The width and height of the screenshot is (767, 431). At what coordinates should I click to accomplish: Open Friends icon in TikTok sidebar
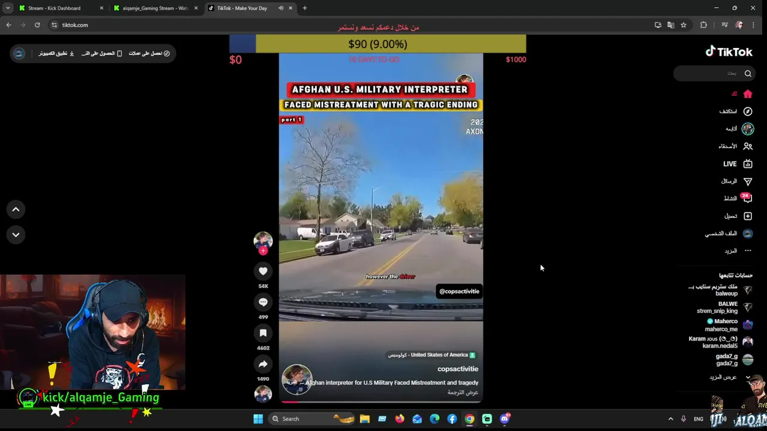tap(748, 146)
